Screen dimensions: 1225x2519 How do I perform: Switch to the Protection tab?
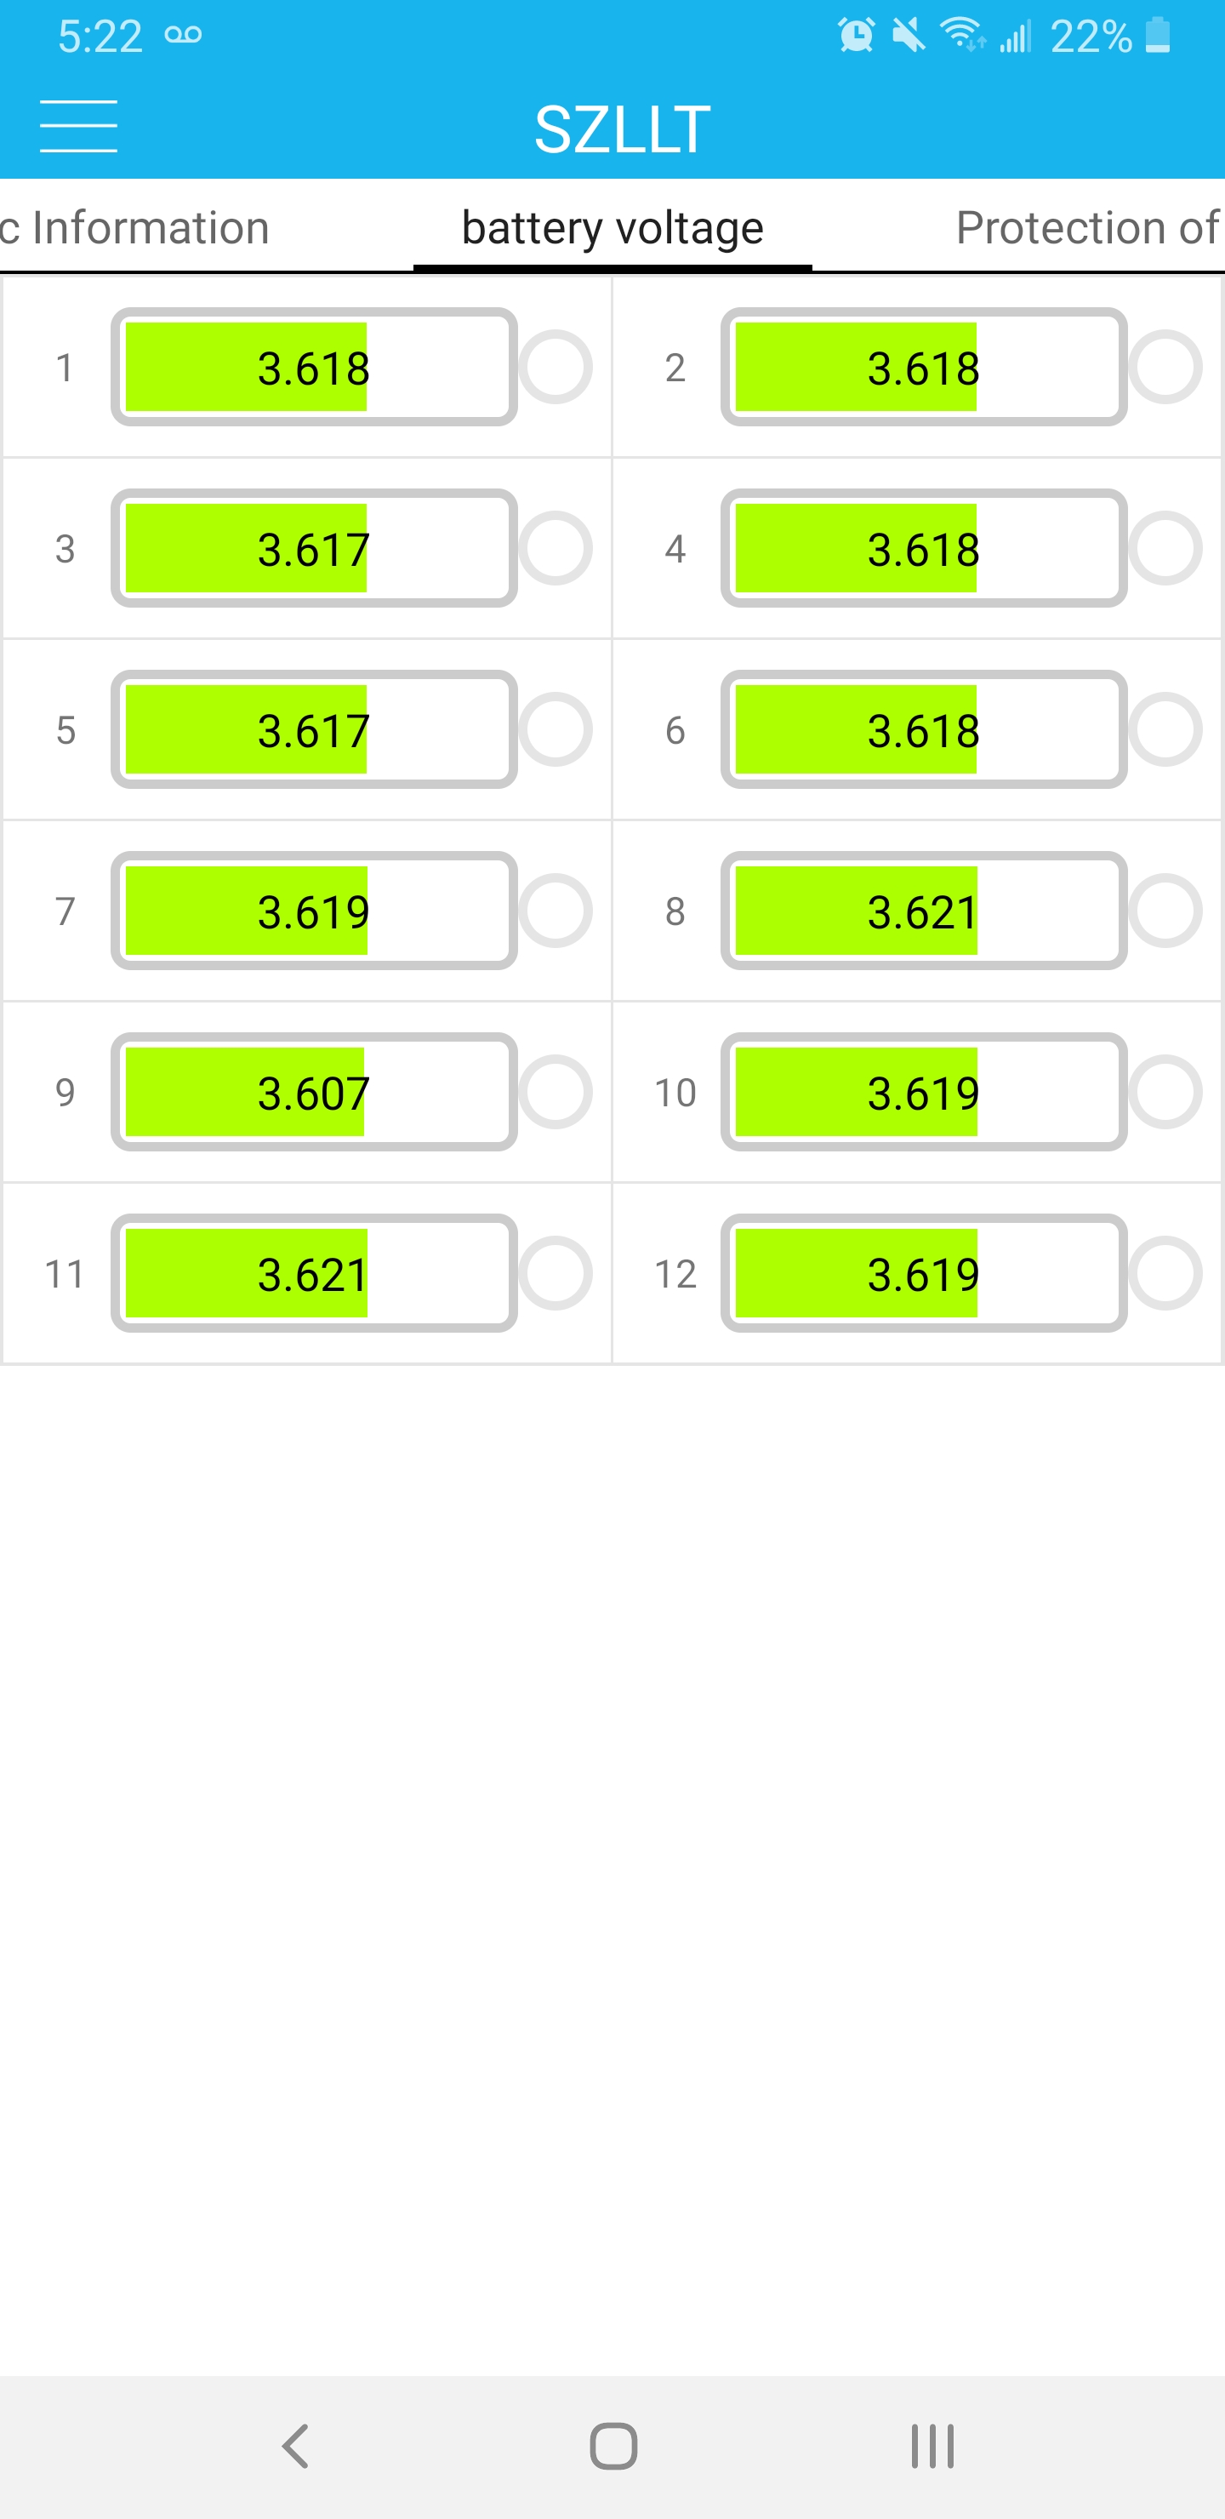1087,228
